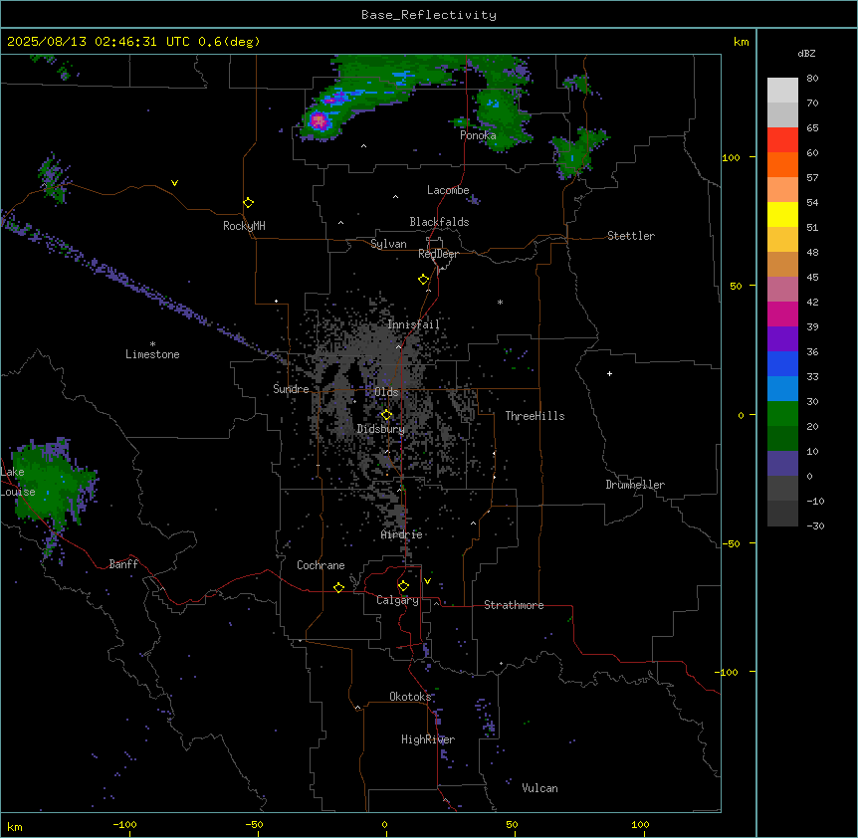This screenshot has height=838, width=858.
Task: Click the RockyMH label
Action: [x=244, y=226]
